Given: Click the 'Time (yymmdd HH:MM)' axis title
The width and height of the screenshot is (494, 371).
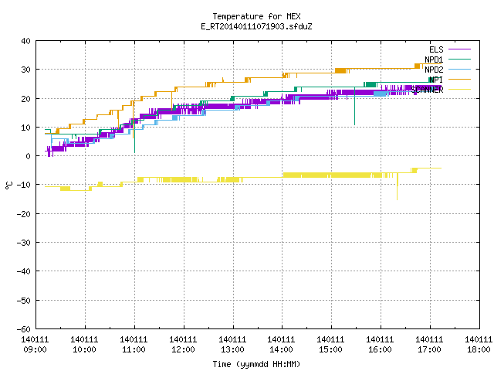Looking at the screenshot, I should (256, 364).
